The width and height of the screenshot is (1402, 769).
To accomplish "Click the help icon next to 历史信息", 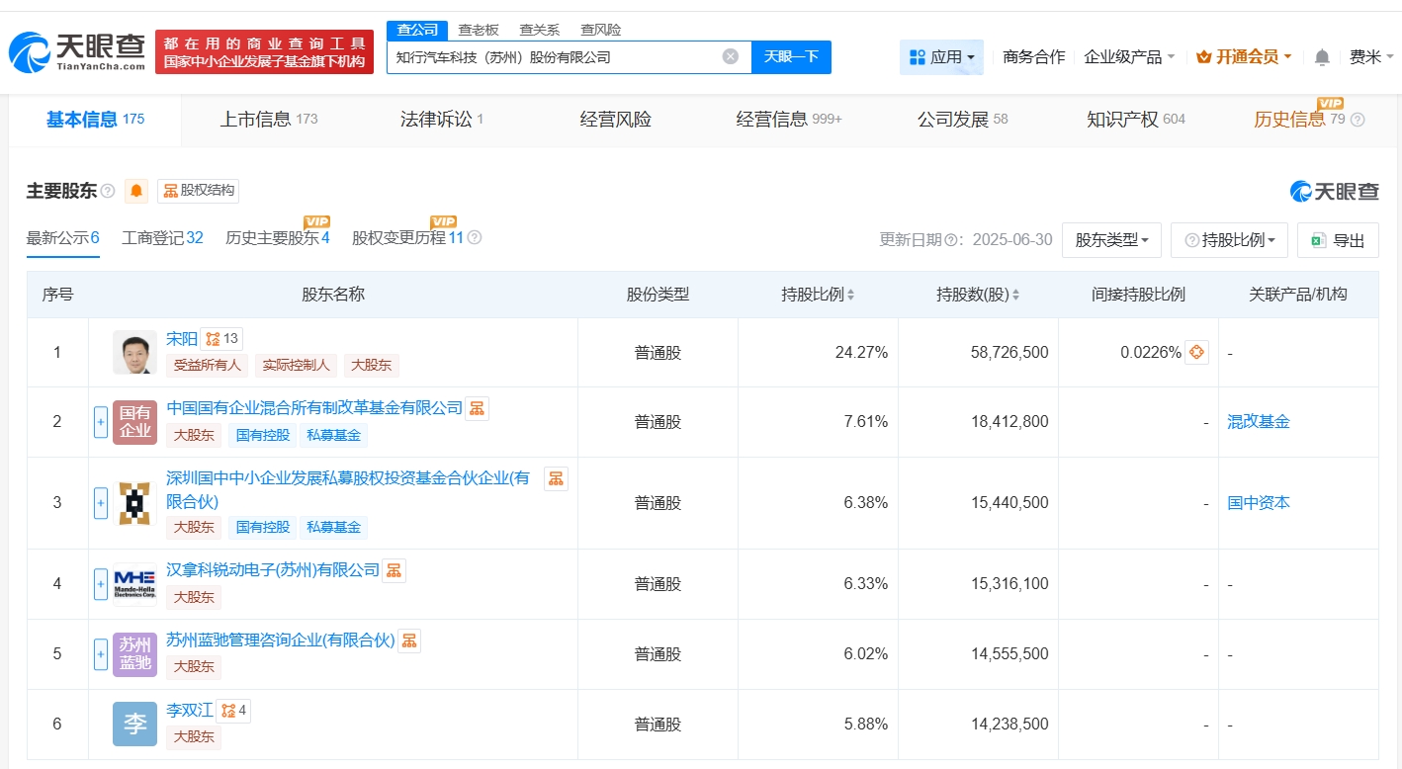I will (x=1358, y=120).
